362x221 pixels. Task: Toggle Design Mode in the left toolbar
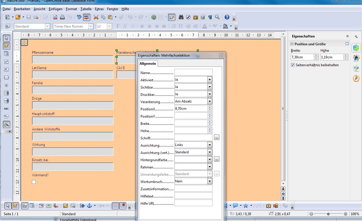[6, 46]
